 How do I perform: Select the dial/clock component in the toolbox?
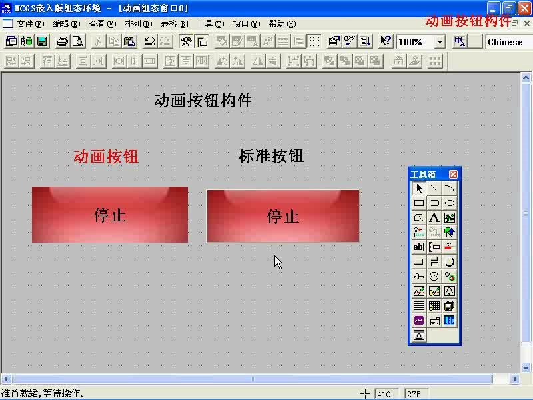point(435,276)
